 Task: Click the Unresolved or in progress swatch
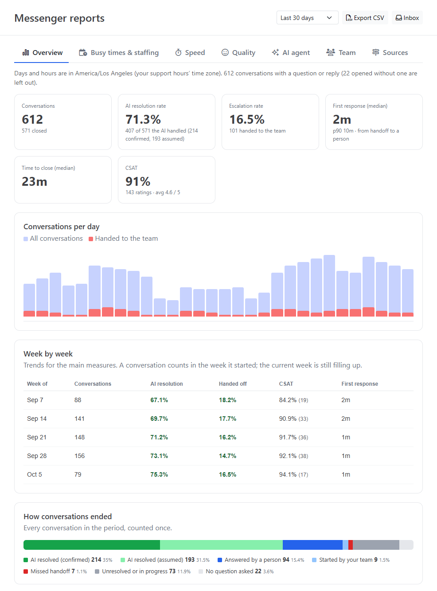(97, 571)
